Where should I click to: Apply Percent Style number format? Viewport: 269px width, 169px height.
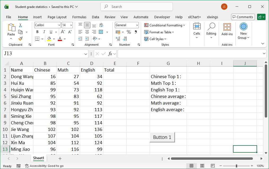coord(129,32)
